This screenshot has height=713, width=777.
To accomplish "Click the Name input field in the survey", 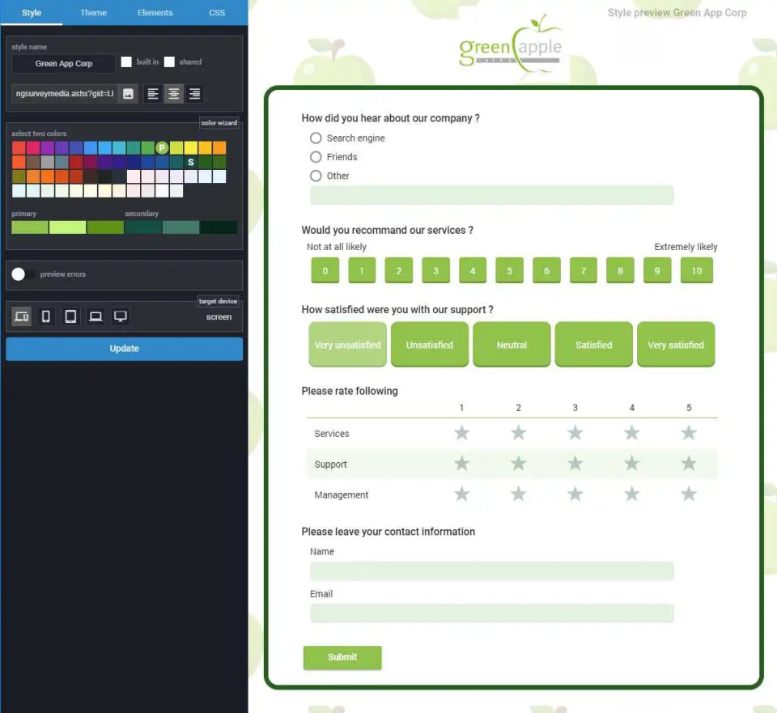I will click(491, 571).
